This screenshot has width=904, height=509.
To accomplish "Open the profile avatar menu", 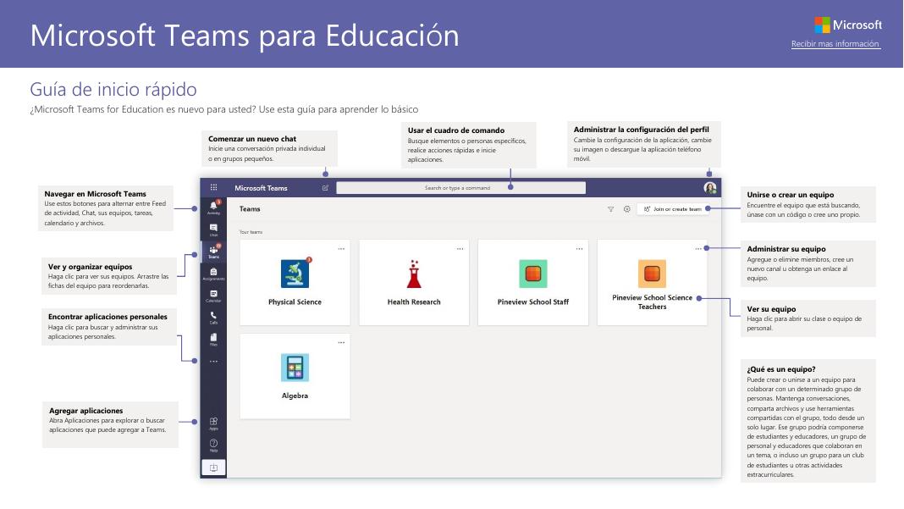I will click(x=709, y=187).
